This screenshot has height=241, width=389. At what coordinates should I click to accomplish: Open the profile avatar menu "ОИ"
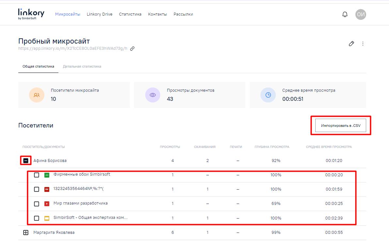[361, 14]
